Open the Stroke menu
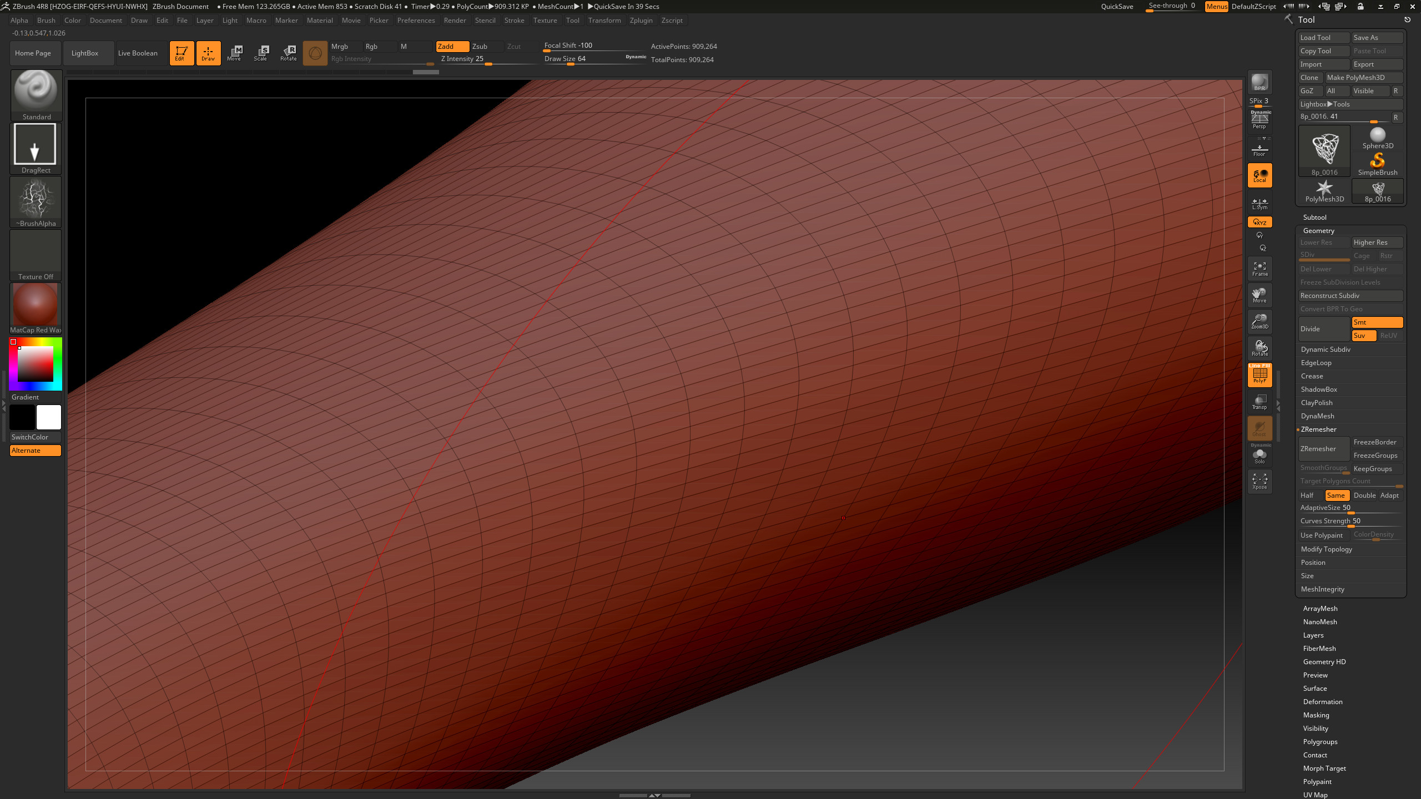 (514, 21)
